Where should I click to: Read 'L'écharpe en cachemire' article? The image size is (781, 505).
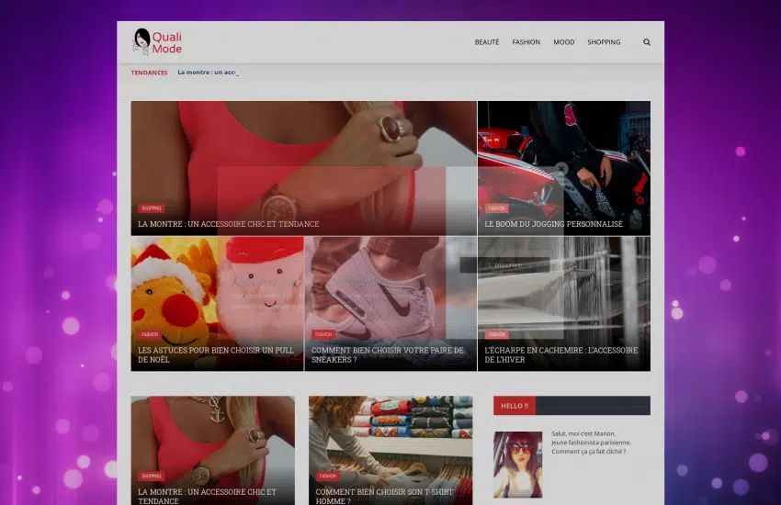point(560,354)
